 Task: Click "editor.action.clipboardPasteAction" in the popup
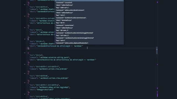(x=72, y=43)
